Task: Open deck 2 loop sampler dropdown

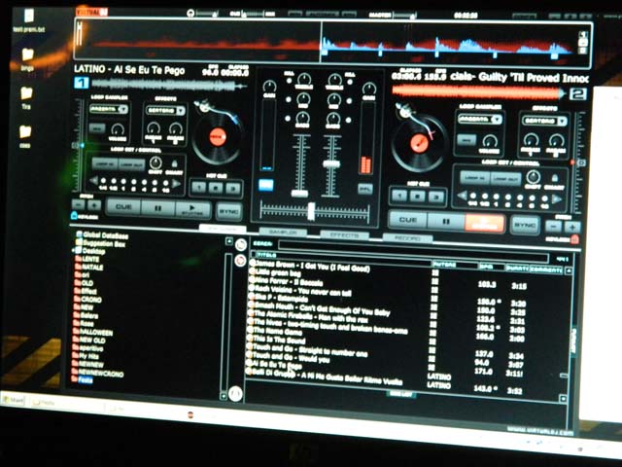Action: click(480, 119)
